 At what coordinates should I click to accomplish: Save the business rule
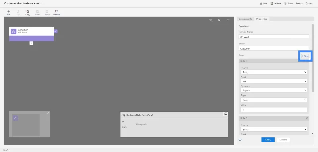pyautogui.click(x=264, y=4)
